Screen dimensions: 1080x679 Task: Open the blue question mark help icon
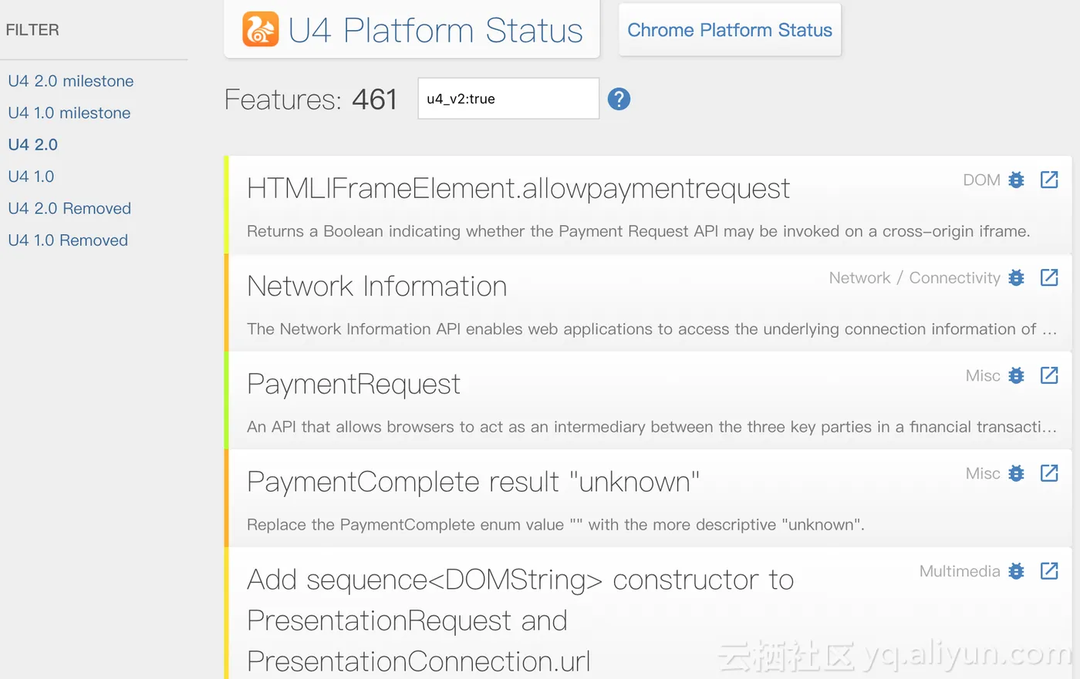click(x=619, y=99)
